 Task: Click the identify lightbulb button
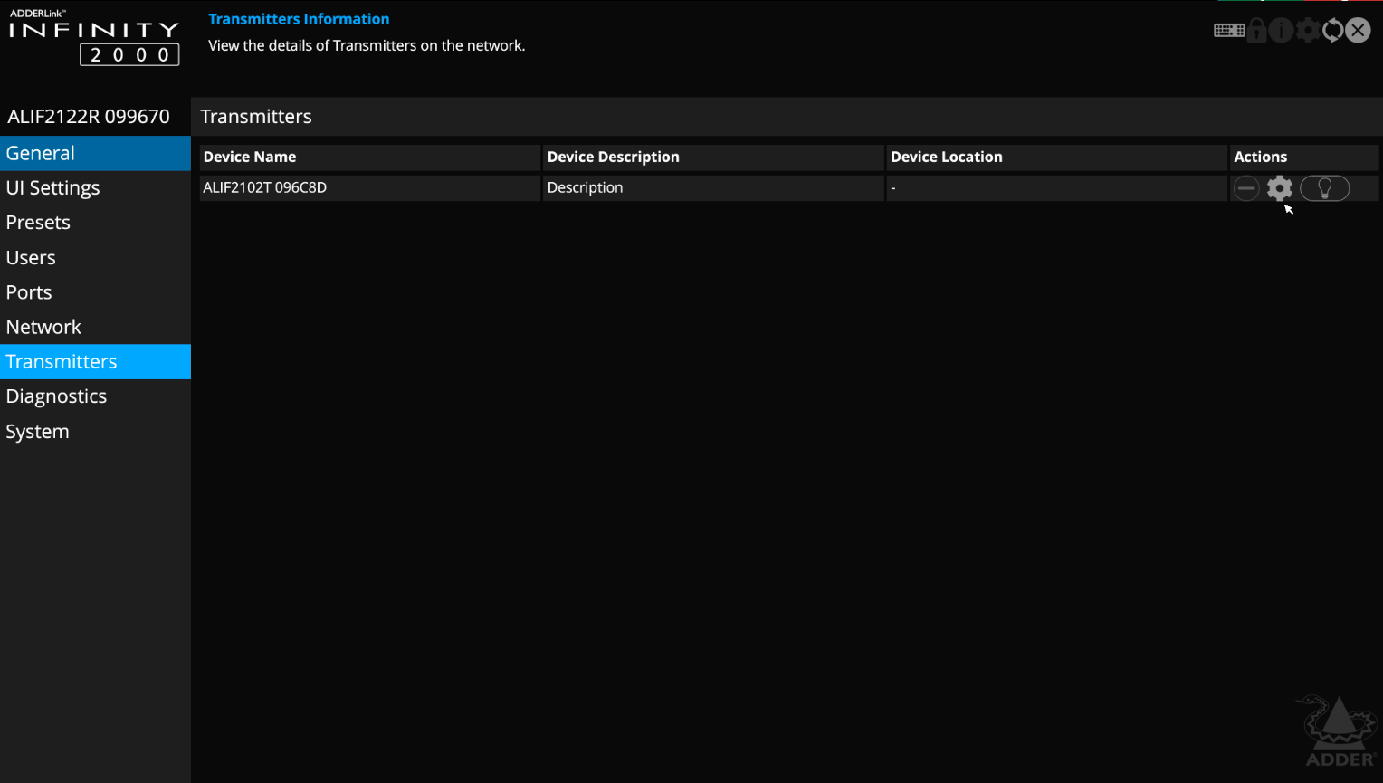1324,188
